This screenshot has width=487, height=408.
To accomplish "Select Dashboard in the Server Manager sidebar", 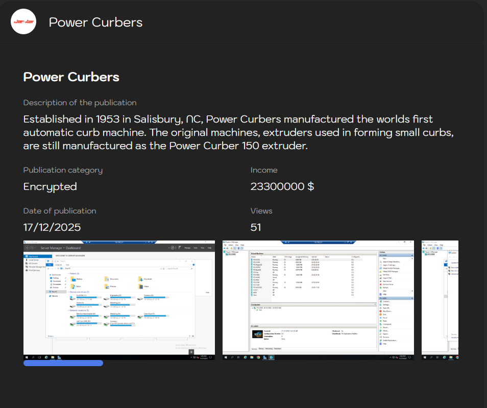I will (x=34, y=256).
